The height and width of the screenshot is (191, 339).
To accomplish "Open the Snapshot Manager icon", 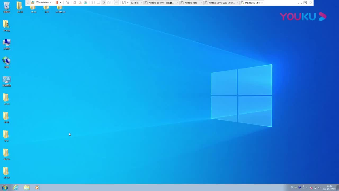I will coord(85,2).
